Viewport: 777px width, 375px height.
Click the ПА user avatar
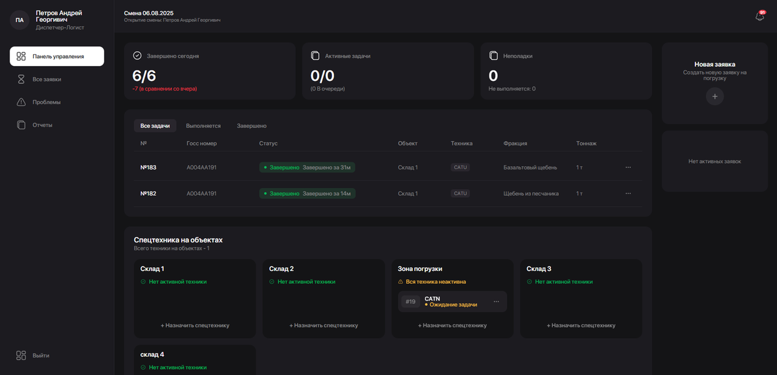pyautogui.click(x=19, y=20)
